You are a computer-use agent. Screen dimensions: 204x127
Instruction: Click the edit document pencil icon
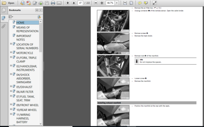pos(35,3)
